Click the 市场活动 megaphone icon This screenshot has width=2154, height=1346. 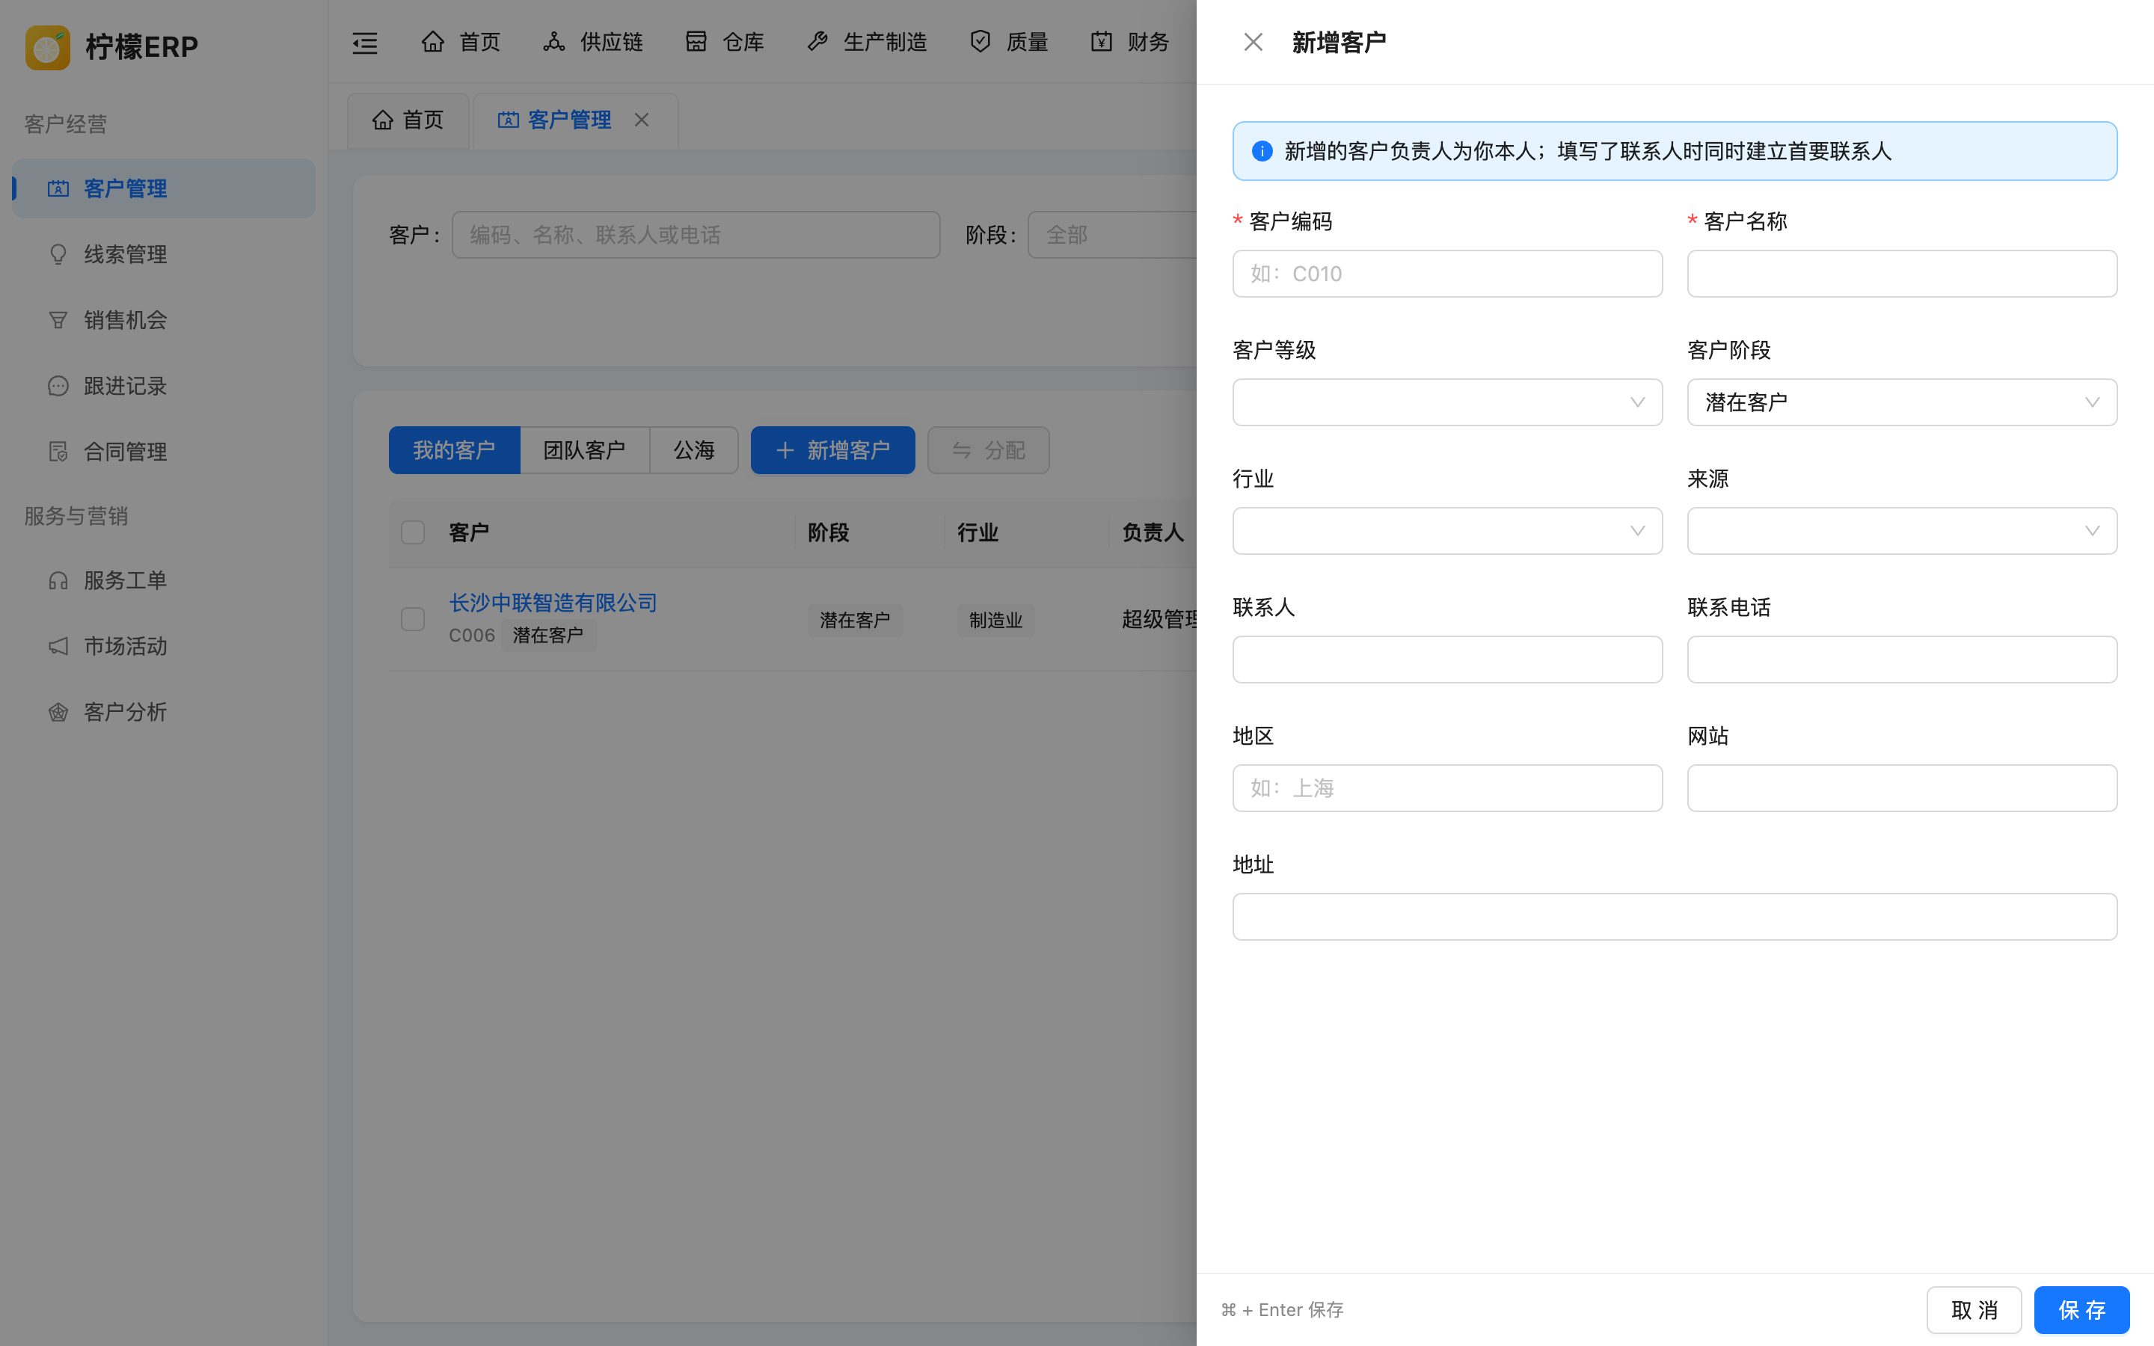coord(58,646)
